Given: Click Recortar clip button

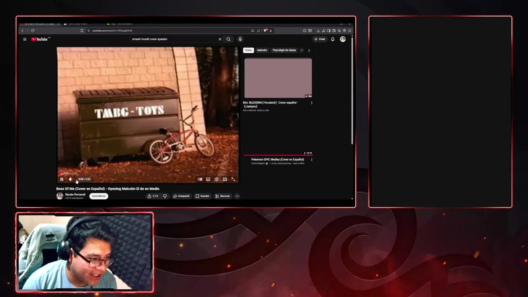Looking at the screenshot, I should click(223, 196).
